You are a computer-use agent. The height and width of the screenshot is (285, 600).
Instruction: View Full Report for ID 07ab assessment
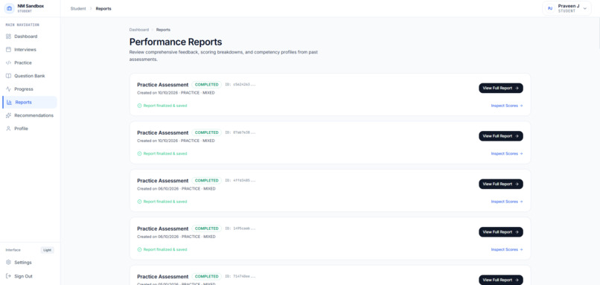pos(500,136)
